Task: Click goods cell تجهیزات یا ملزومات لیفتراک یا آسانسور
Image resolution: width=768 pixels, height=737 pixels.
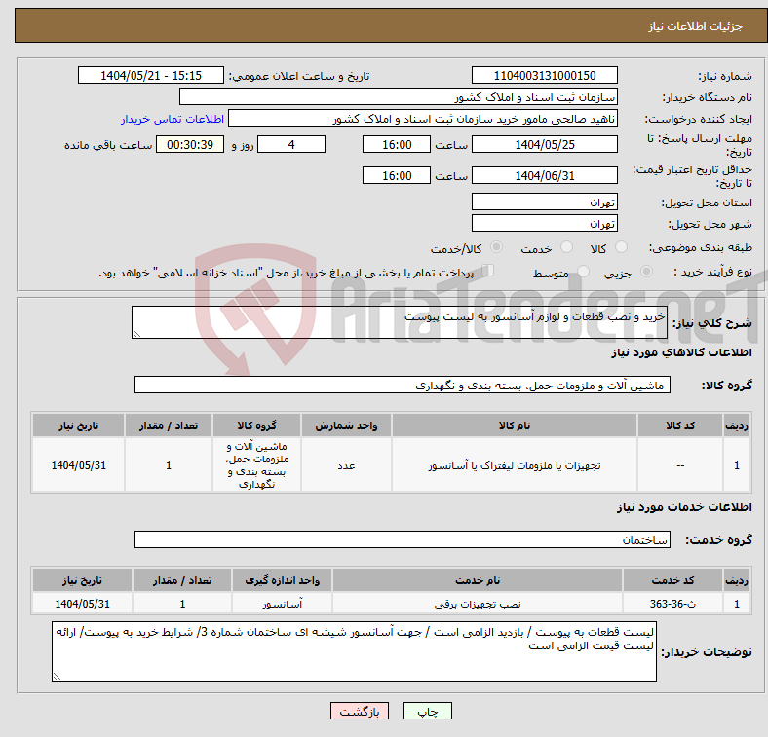Action: pyautogui.click(x=515, y=465)
